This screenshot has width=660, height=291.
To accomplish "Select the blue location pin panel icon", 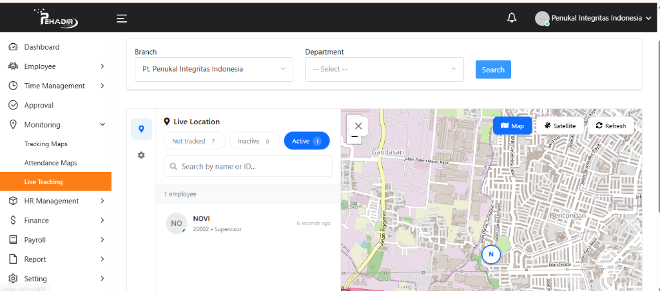I will (141, 129).
